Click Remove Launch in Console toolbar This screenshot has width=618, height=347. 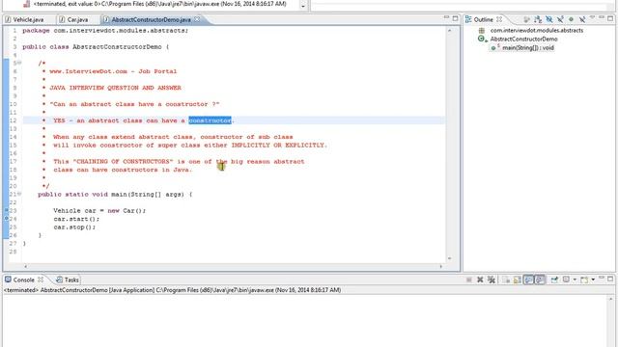(480, 280)
